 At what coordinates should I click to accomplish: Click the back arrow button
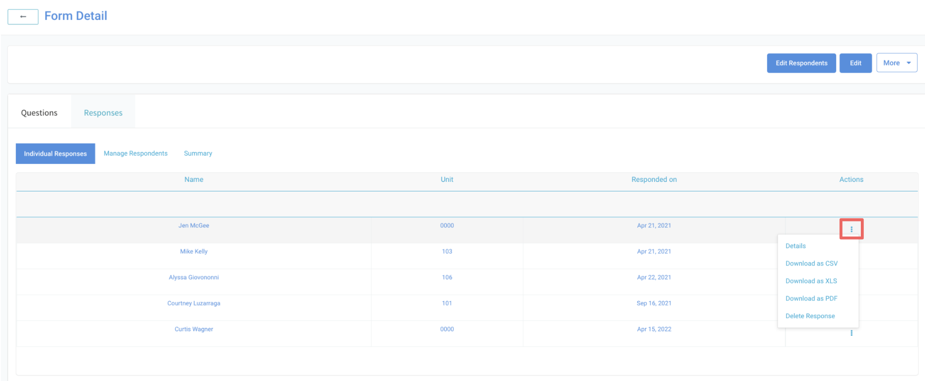pos(23,17)
